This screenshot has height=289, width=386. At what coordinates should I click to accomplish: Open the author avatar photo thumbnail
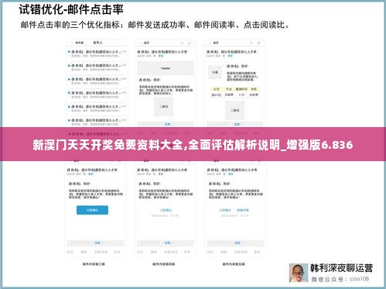point(299,273)
